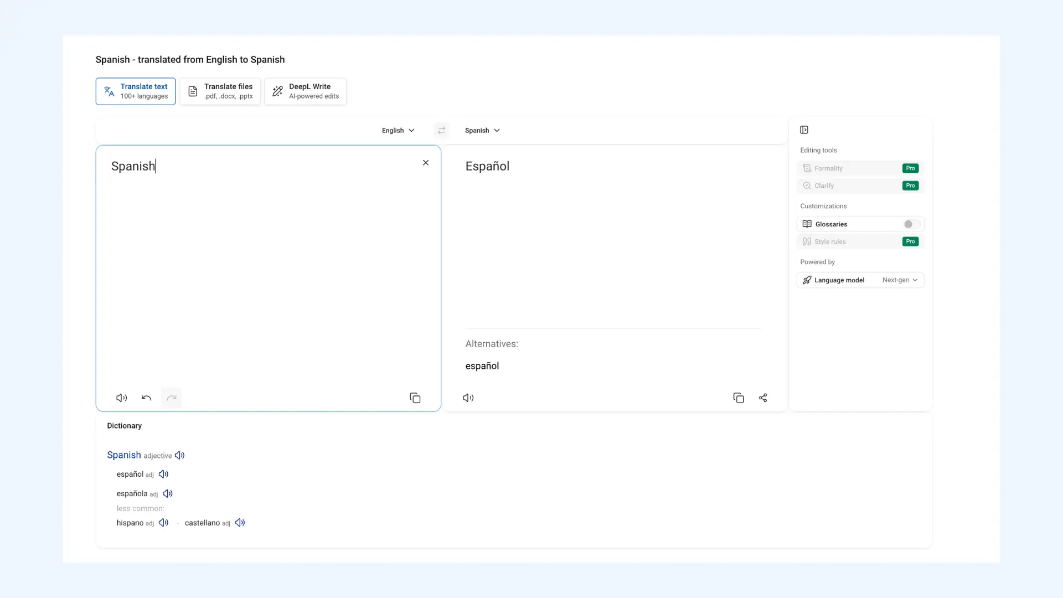This screenshot has height=598, width=1063.
Task: Swap source and target languages
Action: [441, 130]
